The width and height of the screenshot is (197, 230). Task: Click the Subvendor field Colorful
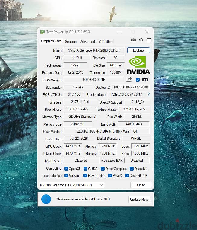(x=78, y=87)
